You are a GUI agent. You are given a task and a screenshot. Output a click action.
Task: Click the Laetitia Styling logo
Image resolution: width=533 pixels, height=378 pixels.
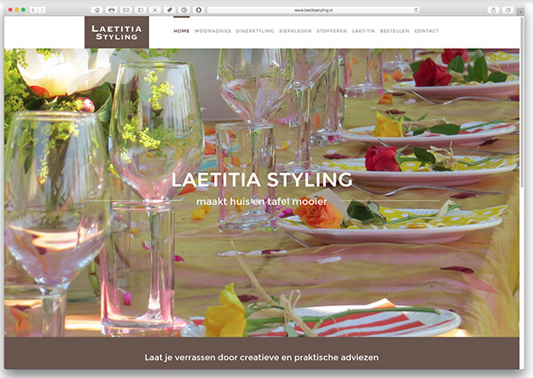(x=116, y=32)
